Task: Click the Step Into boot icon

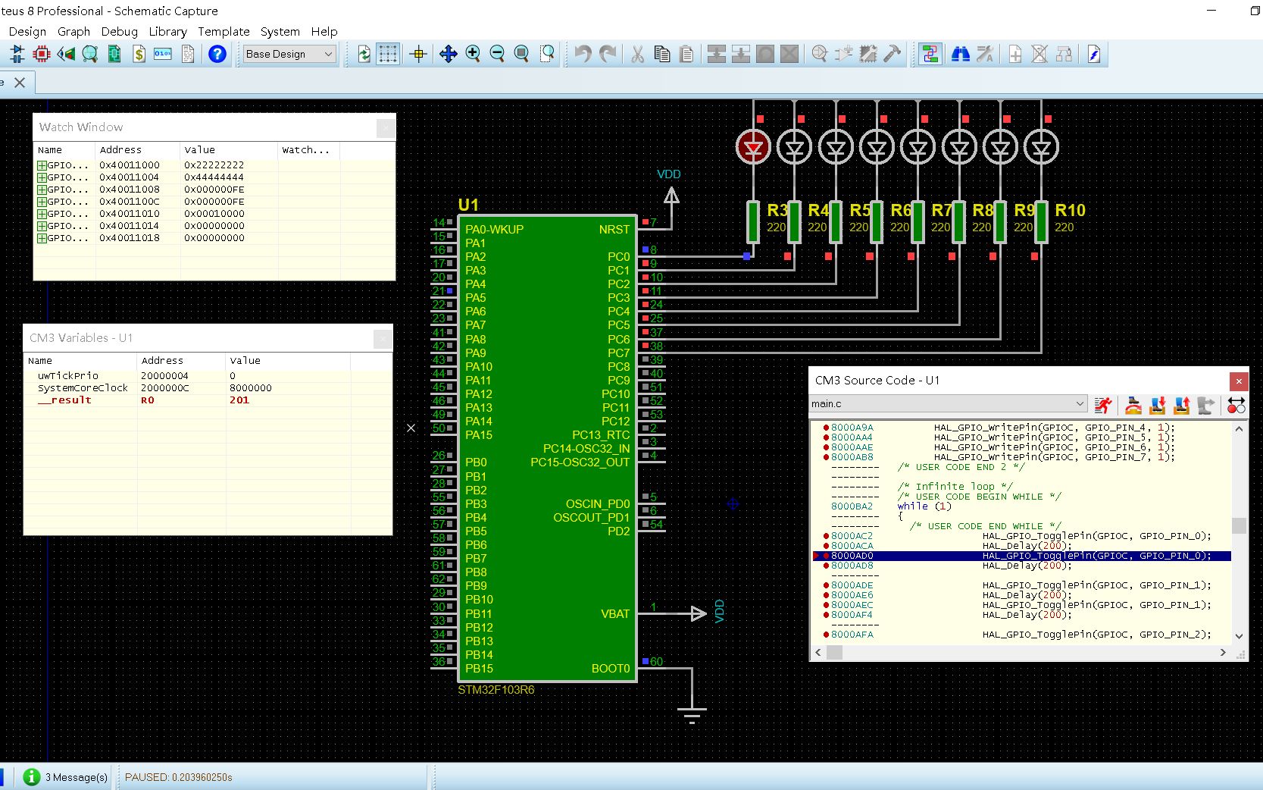Action: (x=1157, y=406)
